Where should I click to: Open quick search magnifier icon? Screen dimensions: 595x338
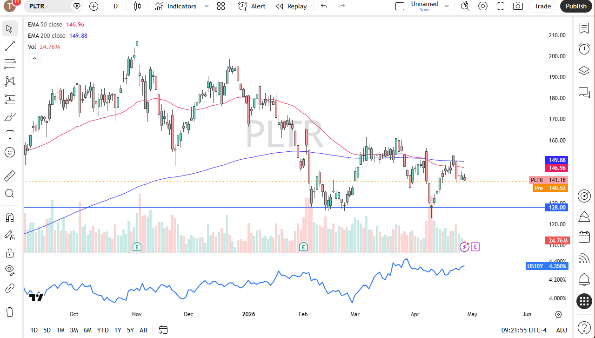click(x=465, y=6)
